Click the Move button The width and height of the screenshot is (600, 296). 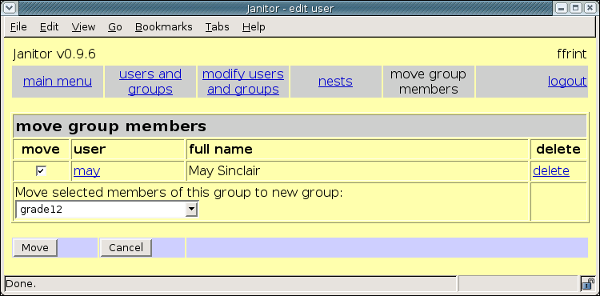pos(35,248)
